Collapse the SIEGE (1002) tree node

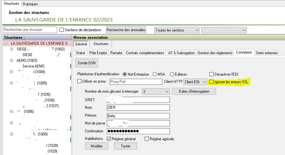[12, 49]
